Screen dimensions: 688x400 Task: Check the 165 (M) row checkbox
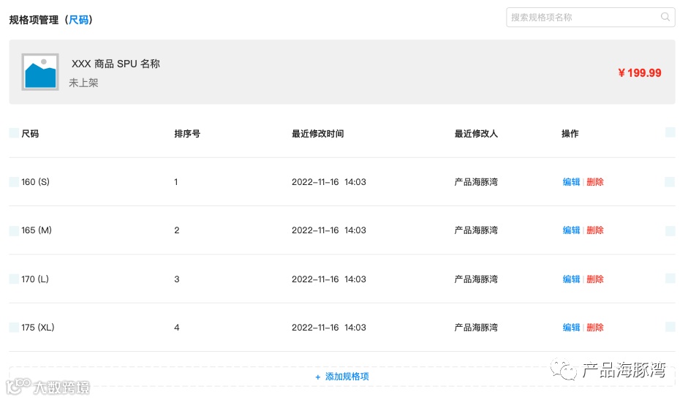click(14, 230)
